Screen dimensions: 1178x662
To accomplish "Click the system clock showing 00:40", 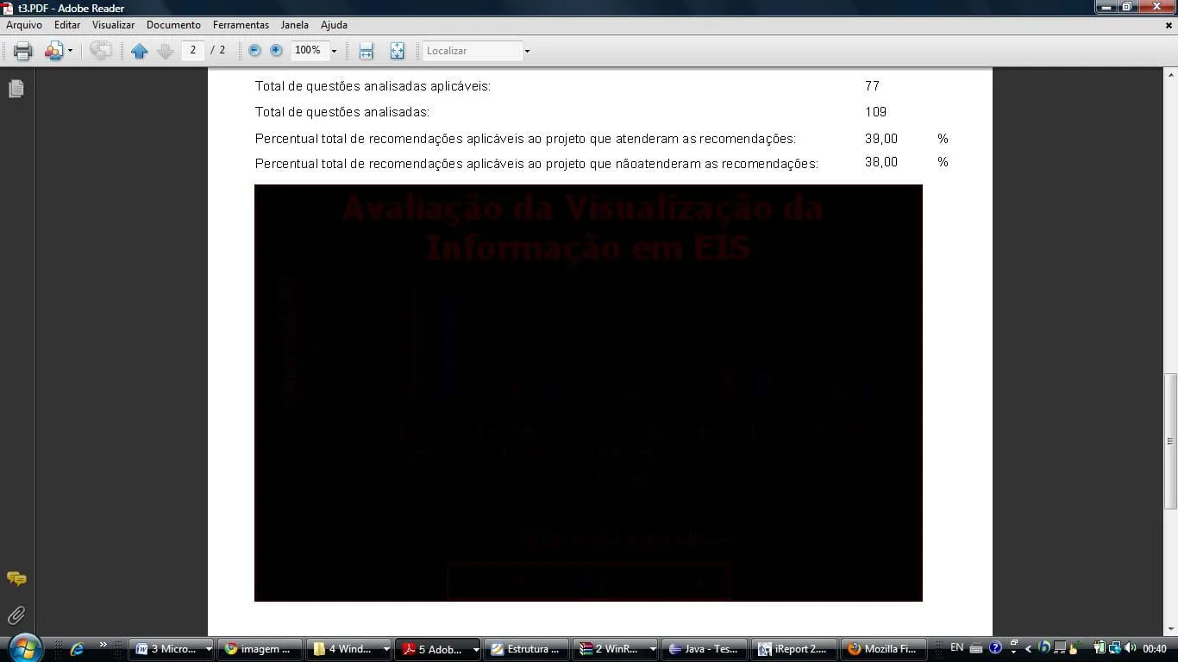I will pyautogui.click(x=1155, y=649).
